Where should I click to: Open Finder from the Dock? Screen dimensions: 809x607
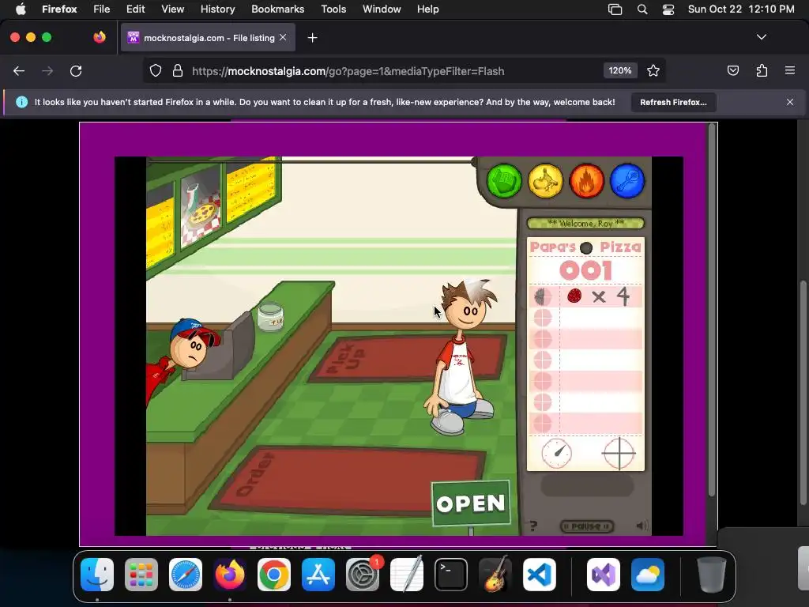point(97,575)
